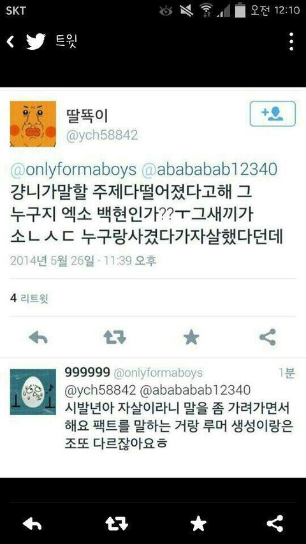Image resolution: width=306 pixels, height=544 pixels.
Task: Tap the Twitter bird logo
Action: 36,41
